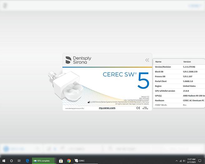Click the CEREC SW 5 title
The width and height of the screenshot is (205, 164).
point(126,81)
